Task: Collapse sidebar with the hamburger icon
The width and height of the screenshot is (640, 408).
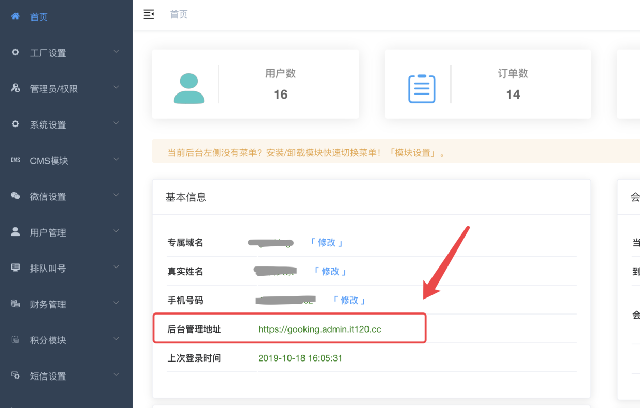Action: (x=149, y=14)
